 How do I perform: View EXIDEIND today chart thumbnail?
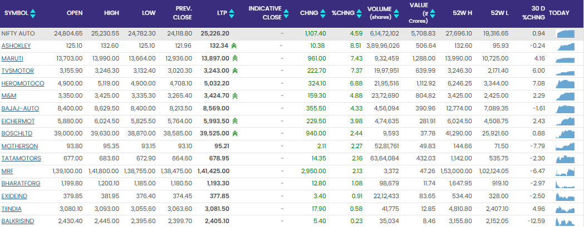click(x=566, y=196)
